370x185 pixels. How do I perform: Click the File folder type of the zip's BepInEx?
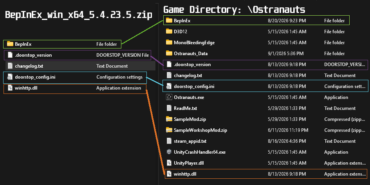[x=106, y=44]
